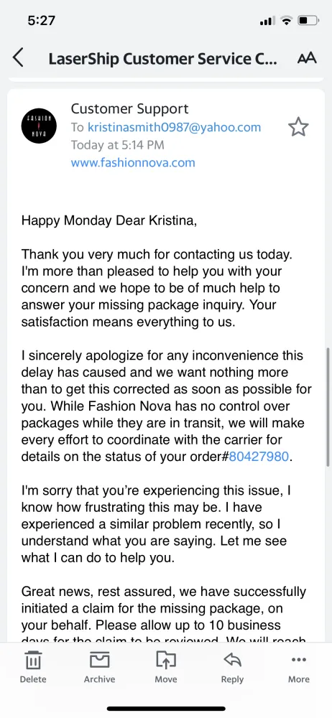Tap the Fashion Nova sender avatar

point(39,126)
